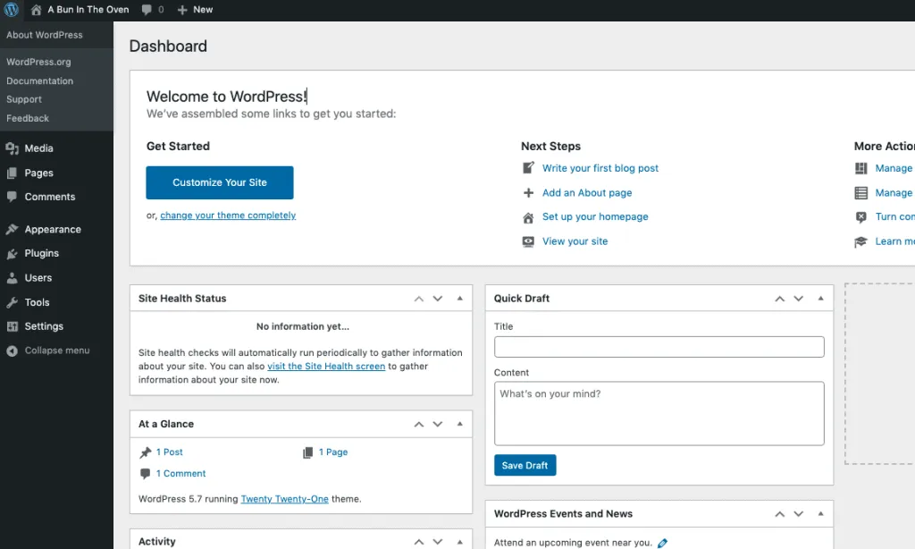Collapse the admin sidebar menu
915x549 pixels.
56,351
